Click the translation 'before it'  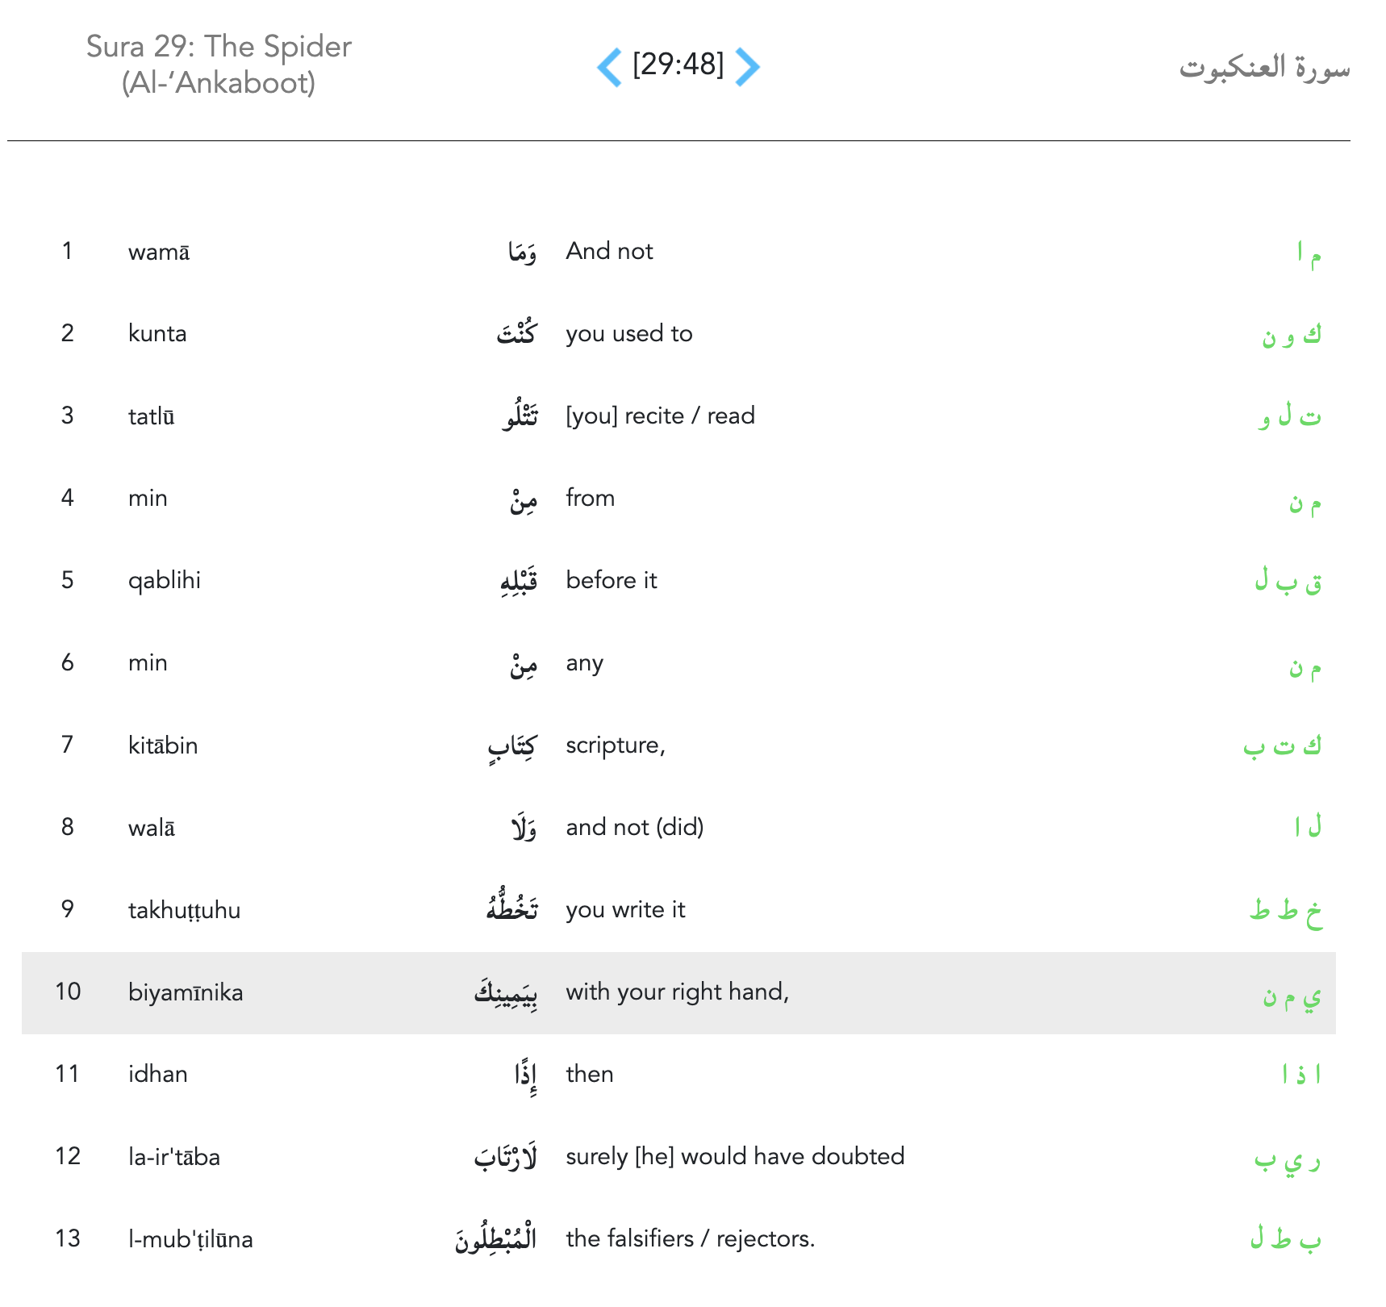(612, 581)
